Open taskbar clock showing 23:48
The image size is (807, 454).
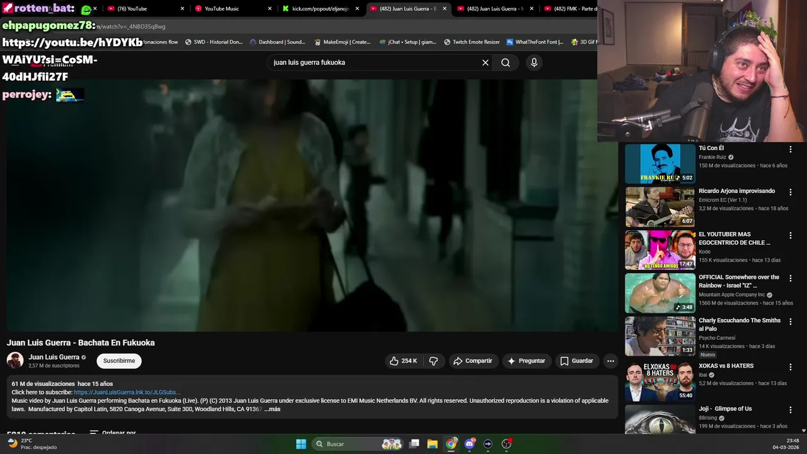pyautogui.click(x=787, y=444)
